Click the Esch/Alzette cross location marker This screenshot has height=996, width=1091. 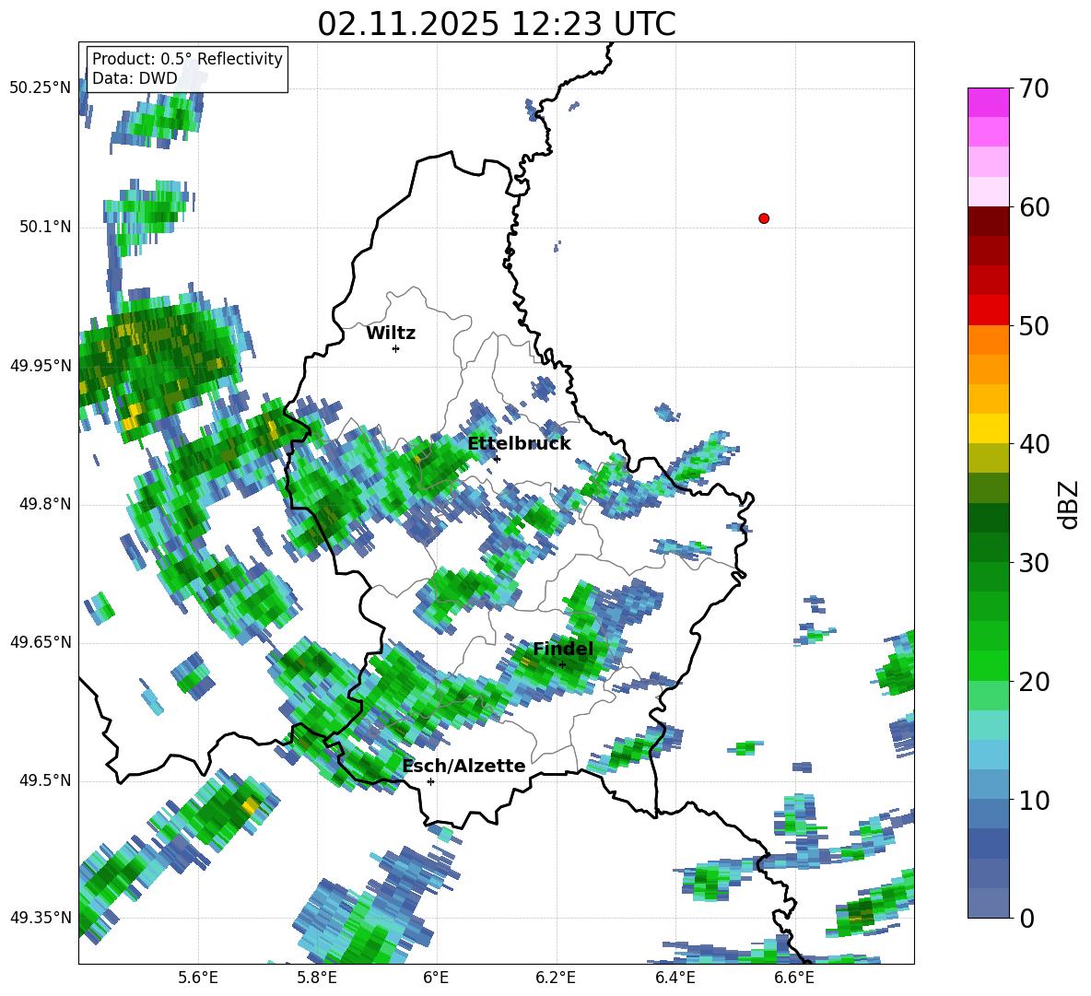click(x=430, y=781)
